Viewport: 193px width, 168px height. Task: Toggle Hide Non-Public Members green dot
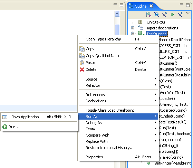pos(172,15)
